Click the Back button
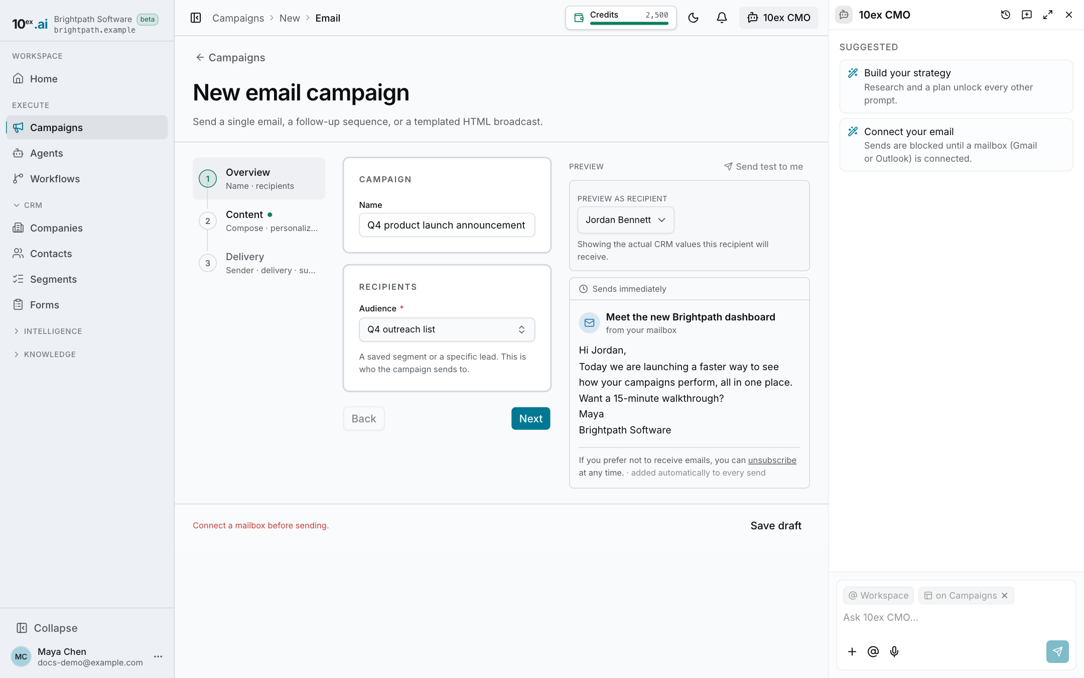This screenshot has height=678, width=1084. pyautogui.click(x=363, y=419)
